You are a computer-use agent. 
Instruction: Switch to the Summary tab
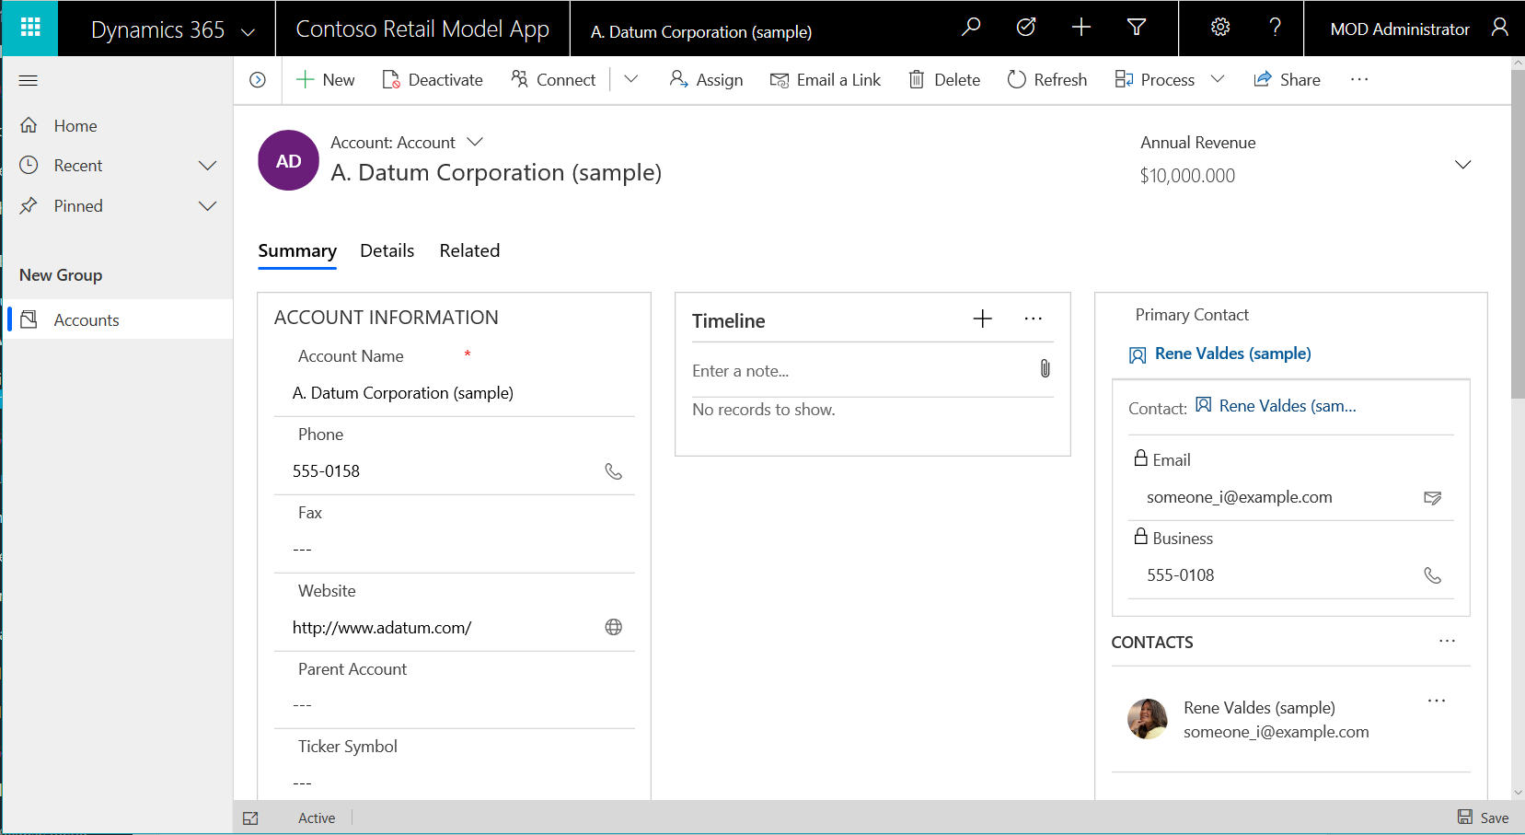click(x=297, y=250)
